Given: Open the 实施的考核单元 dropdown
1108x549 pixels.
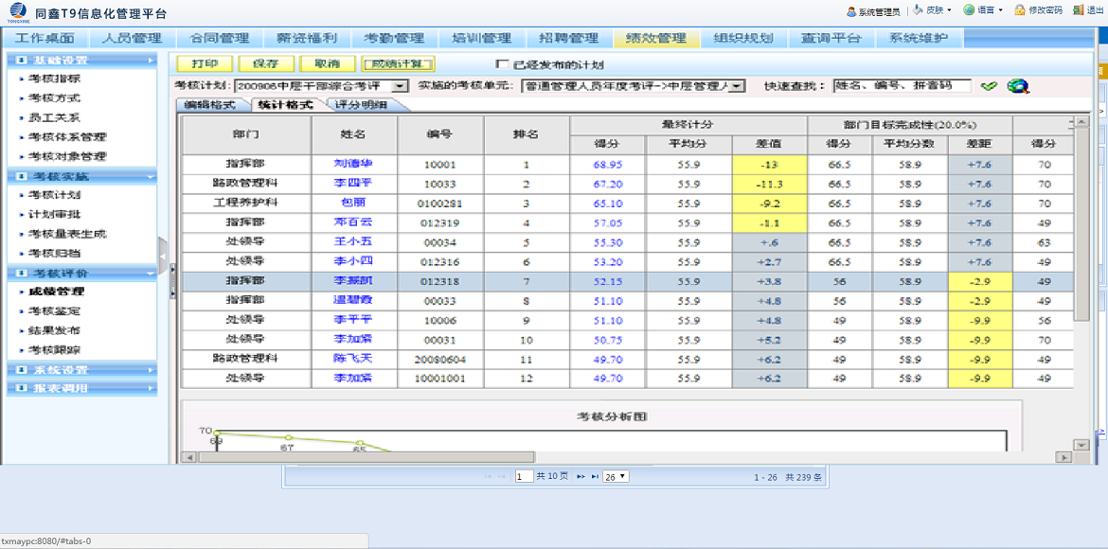Looking at the screenshot, I should pos(737,86).
